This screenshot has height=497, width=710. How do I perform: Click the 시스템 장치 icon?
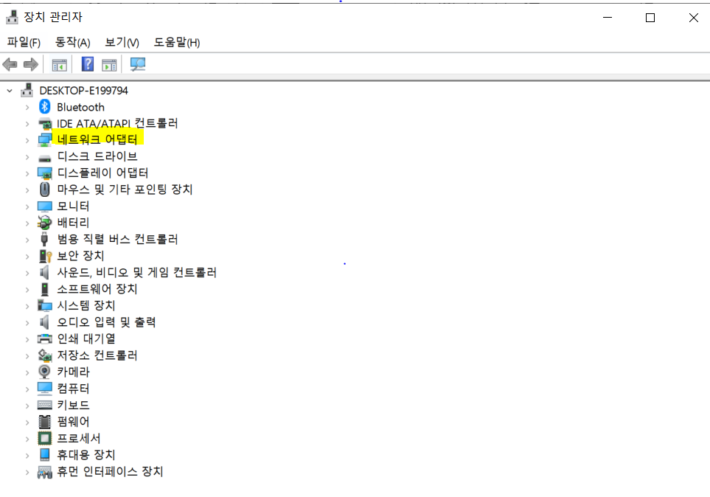pos(44,305)
